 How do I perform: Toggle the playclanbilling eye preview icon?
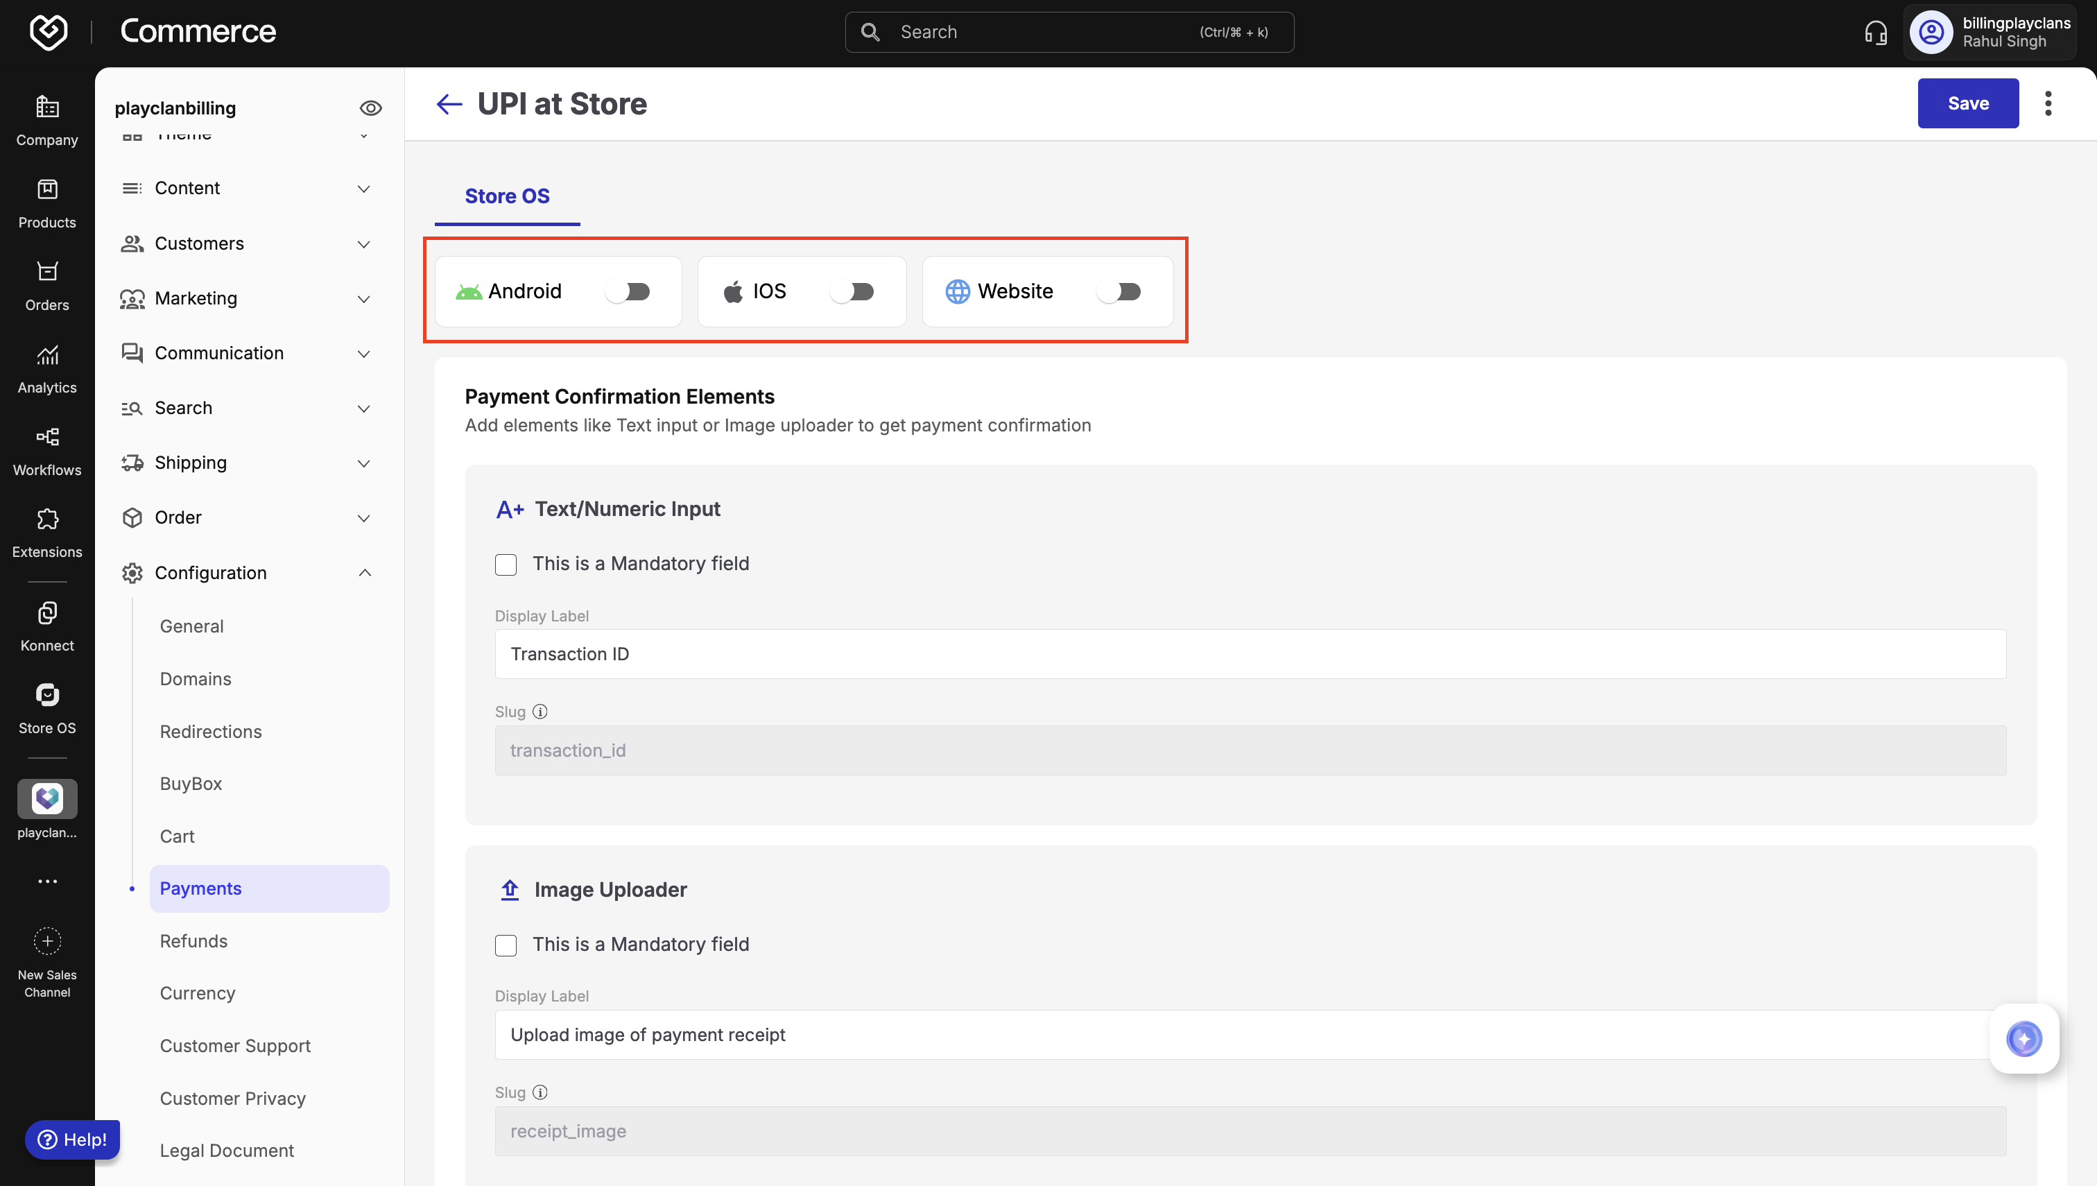(x=370, y=108)
